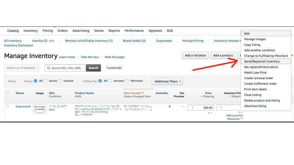Image resolution: width=294 pixels, height=165 pixels.
Task: Click the Add a product button
Action: tap(223, 55)
